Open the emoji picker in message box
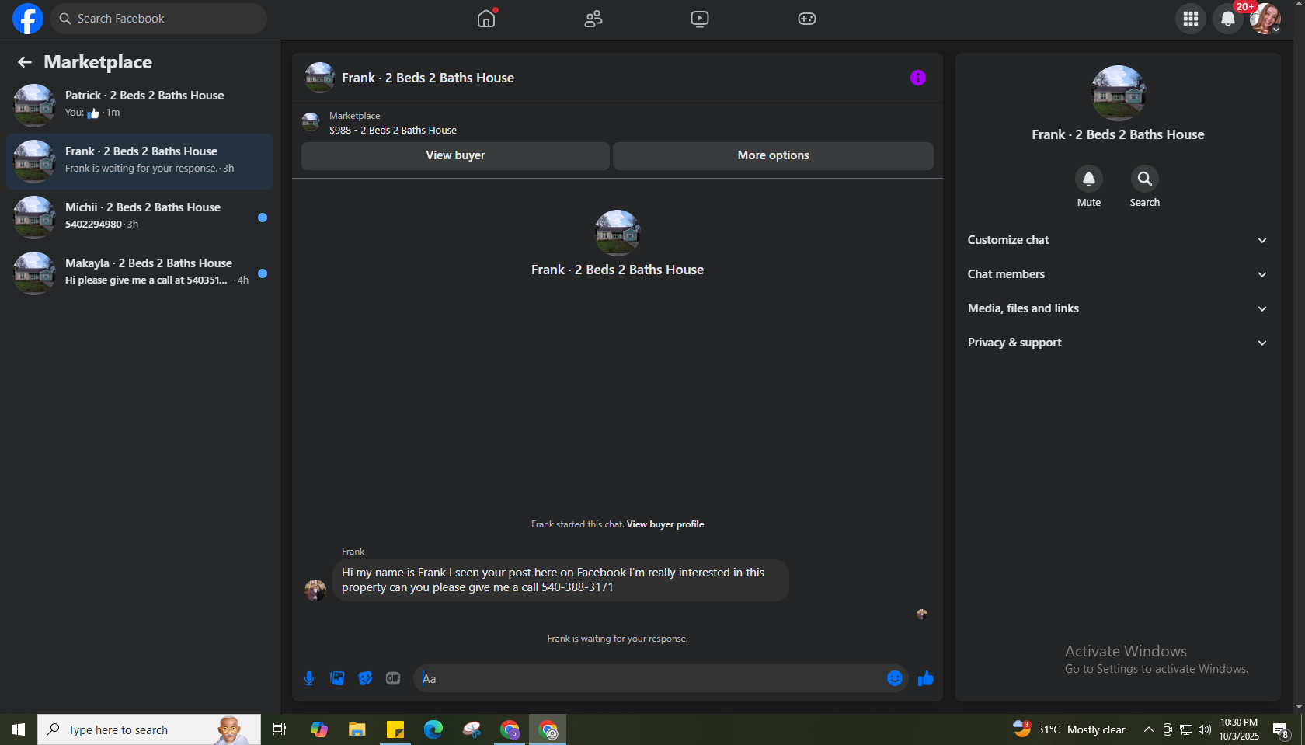The width and height of the screenshot is (1305, 745). click(895, 678)
